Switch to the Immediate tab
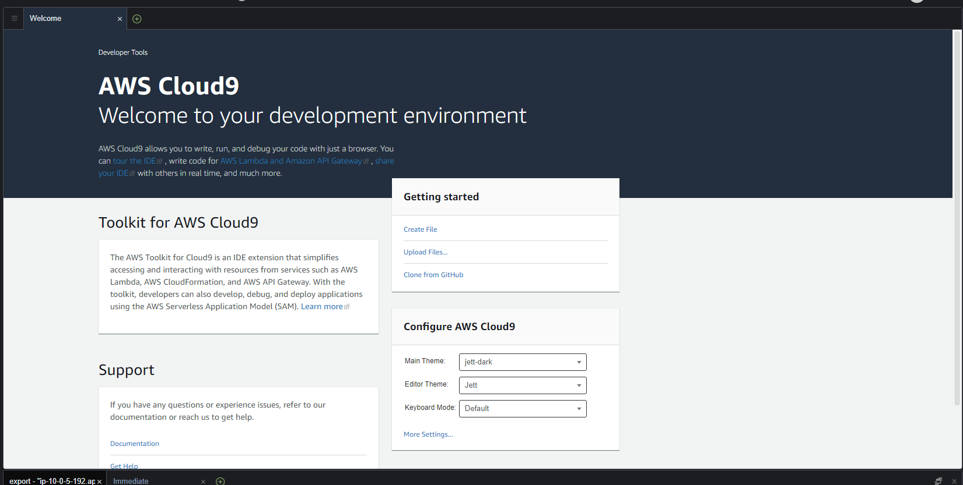This screenshot has width=963, height=485. (131, 481)
